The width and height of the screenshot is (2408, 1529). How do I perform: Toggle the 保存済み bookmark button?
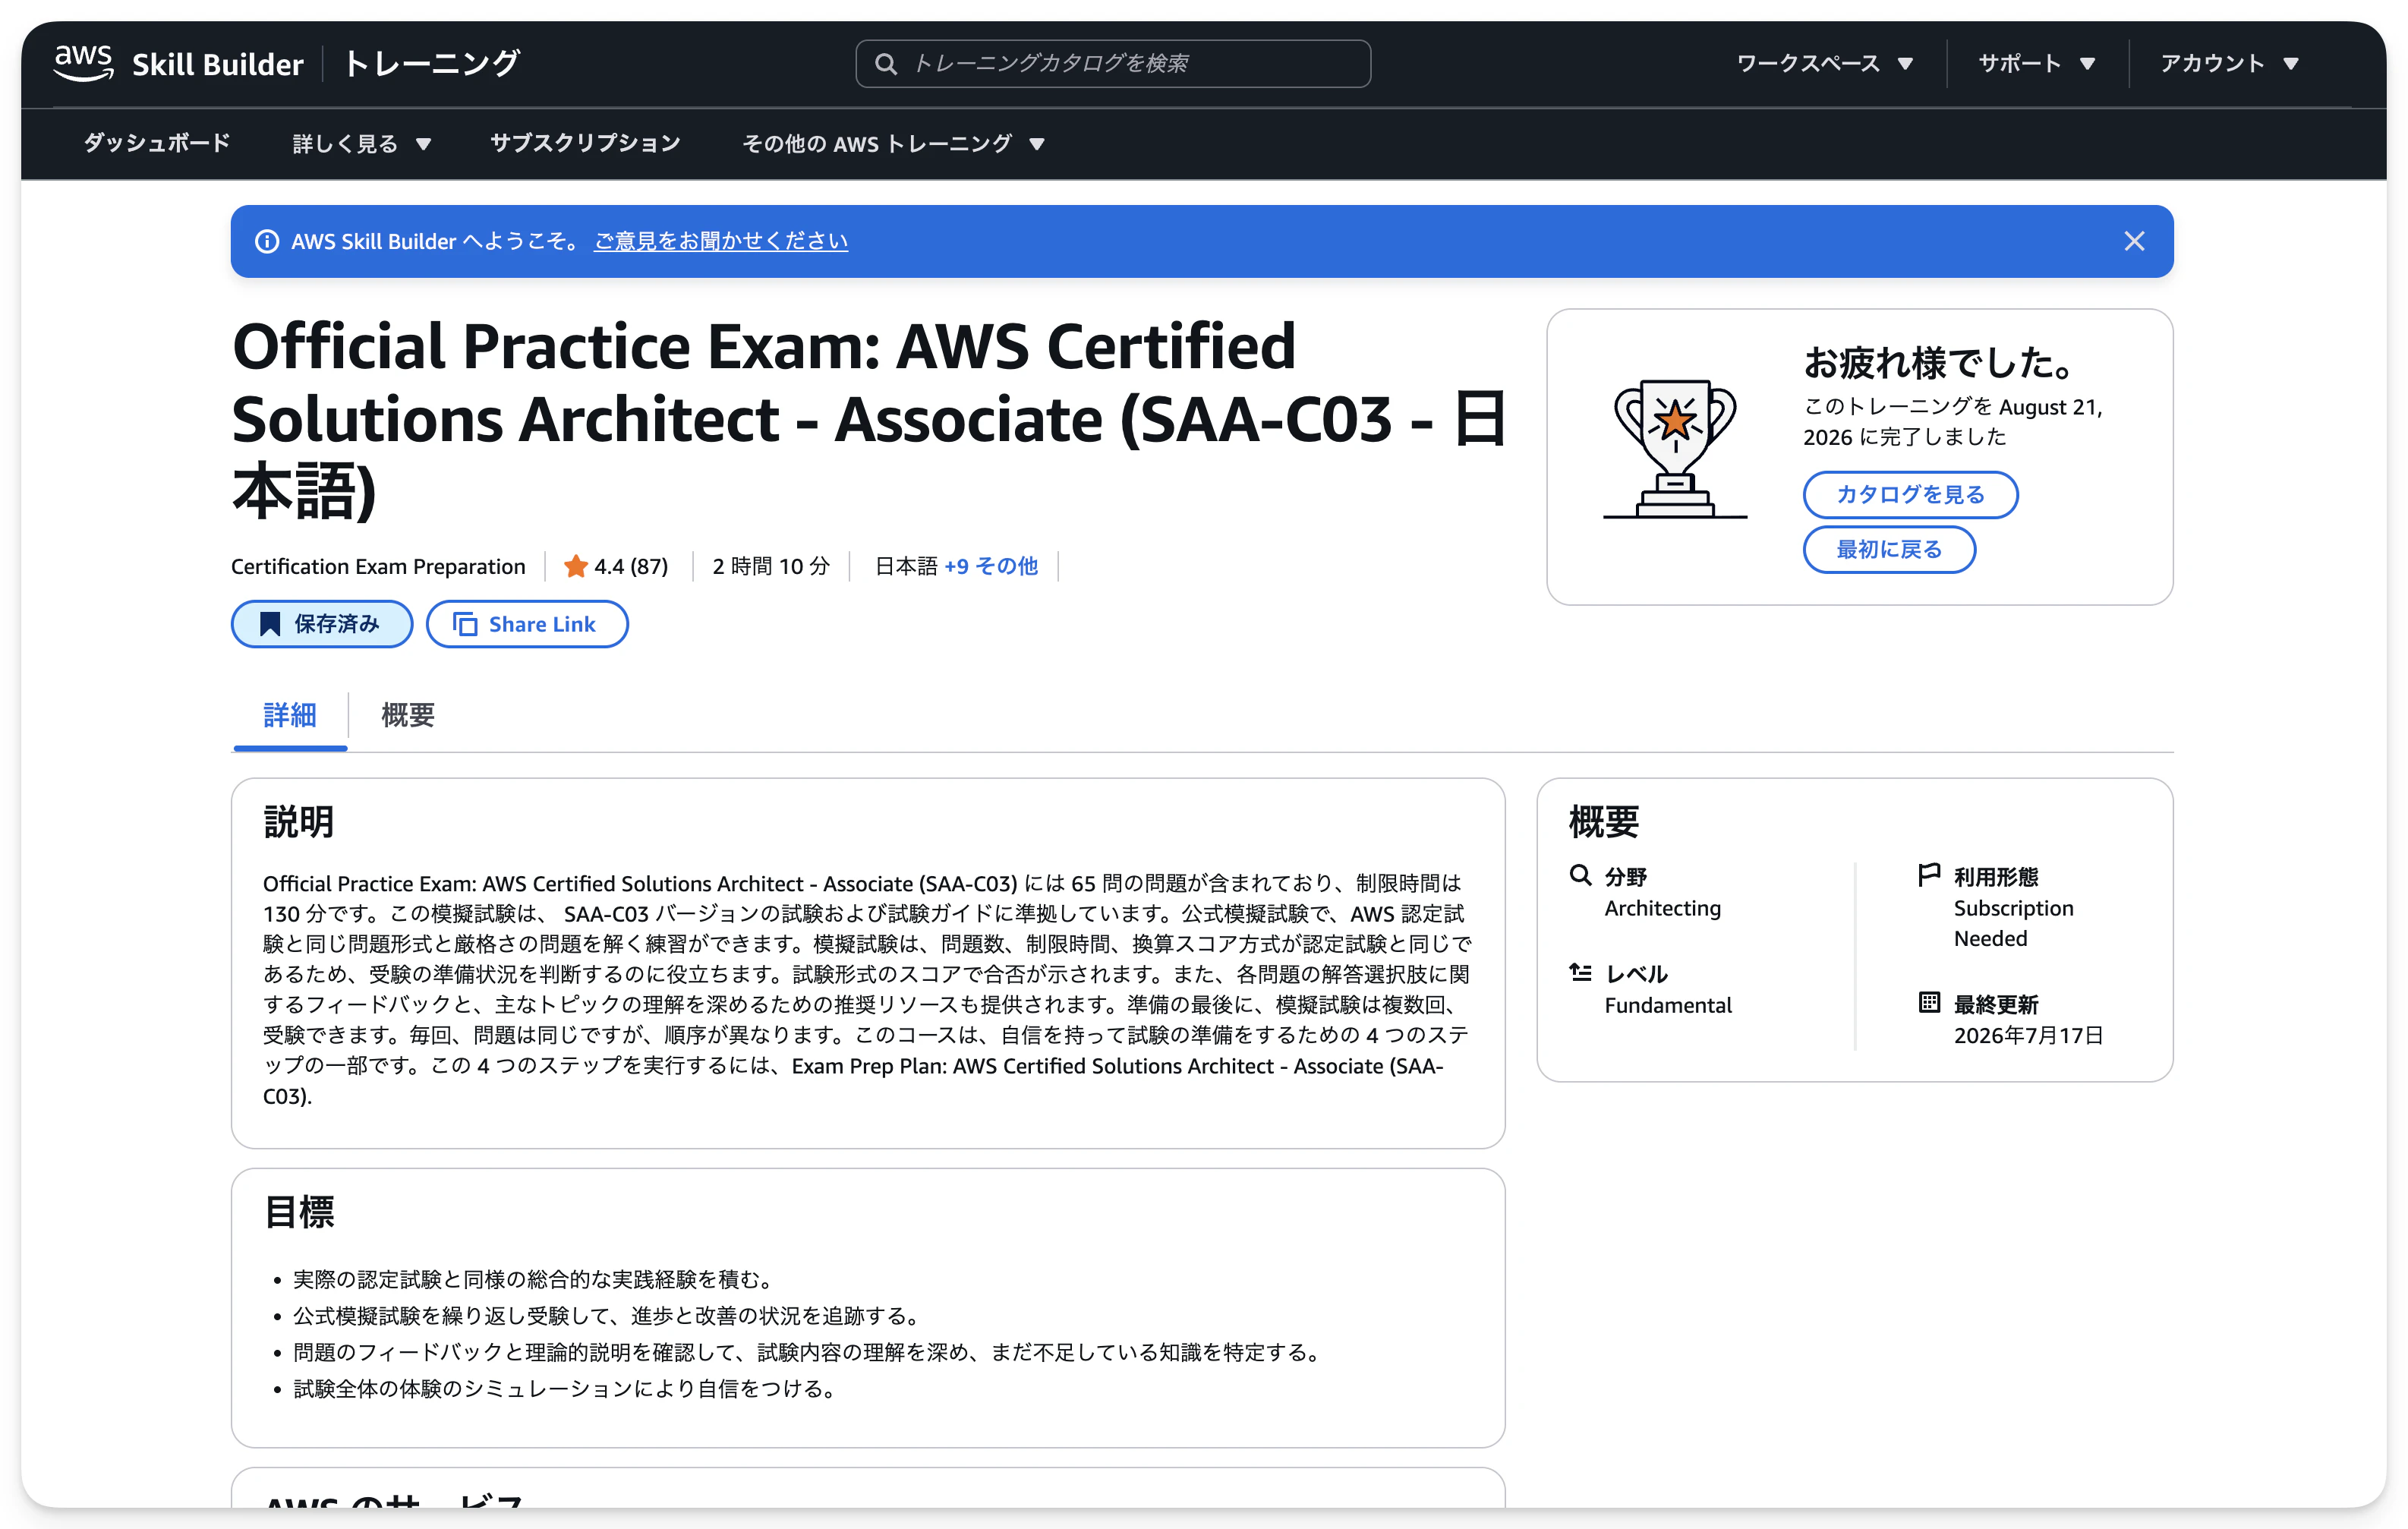[x=322, y=624]
